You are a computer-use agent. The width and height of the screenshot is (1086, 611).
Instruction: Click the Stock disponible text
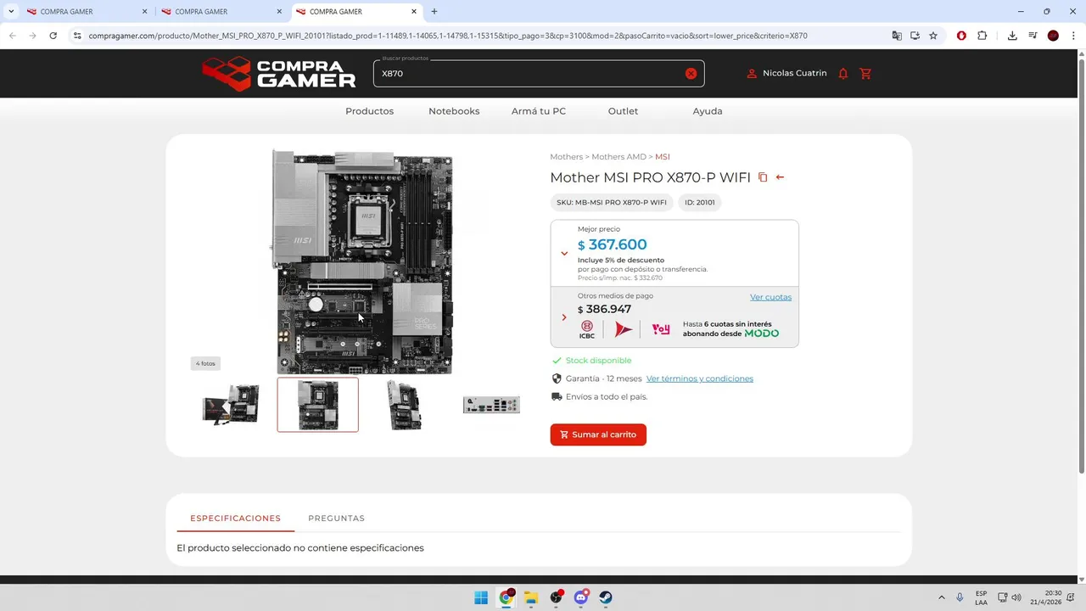point(598,361)
